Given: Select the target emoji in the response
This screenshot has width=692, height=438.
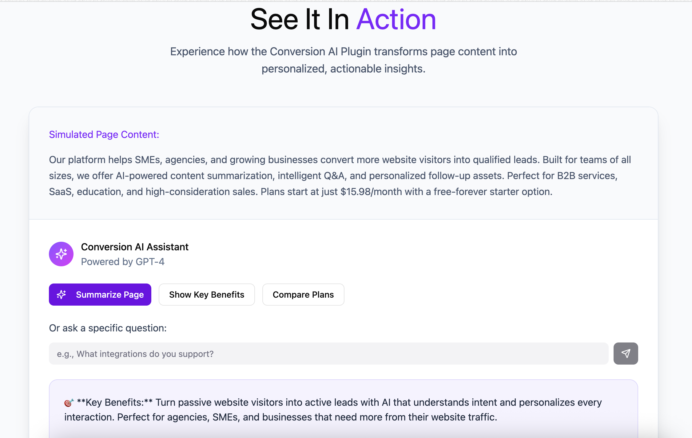Looking at the screenshot, I should point(68,402).
